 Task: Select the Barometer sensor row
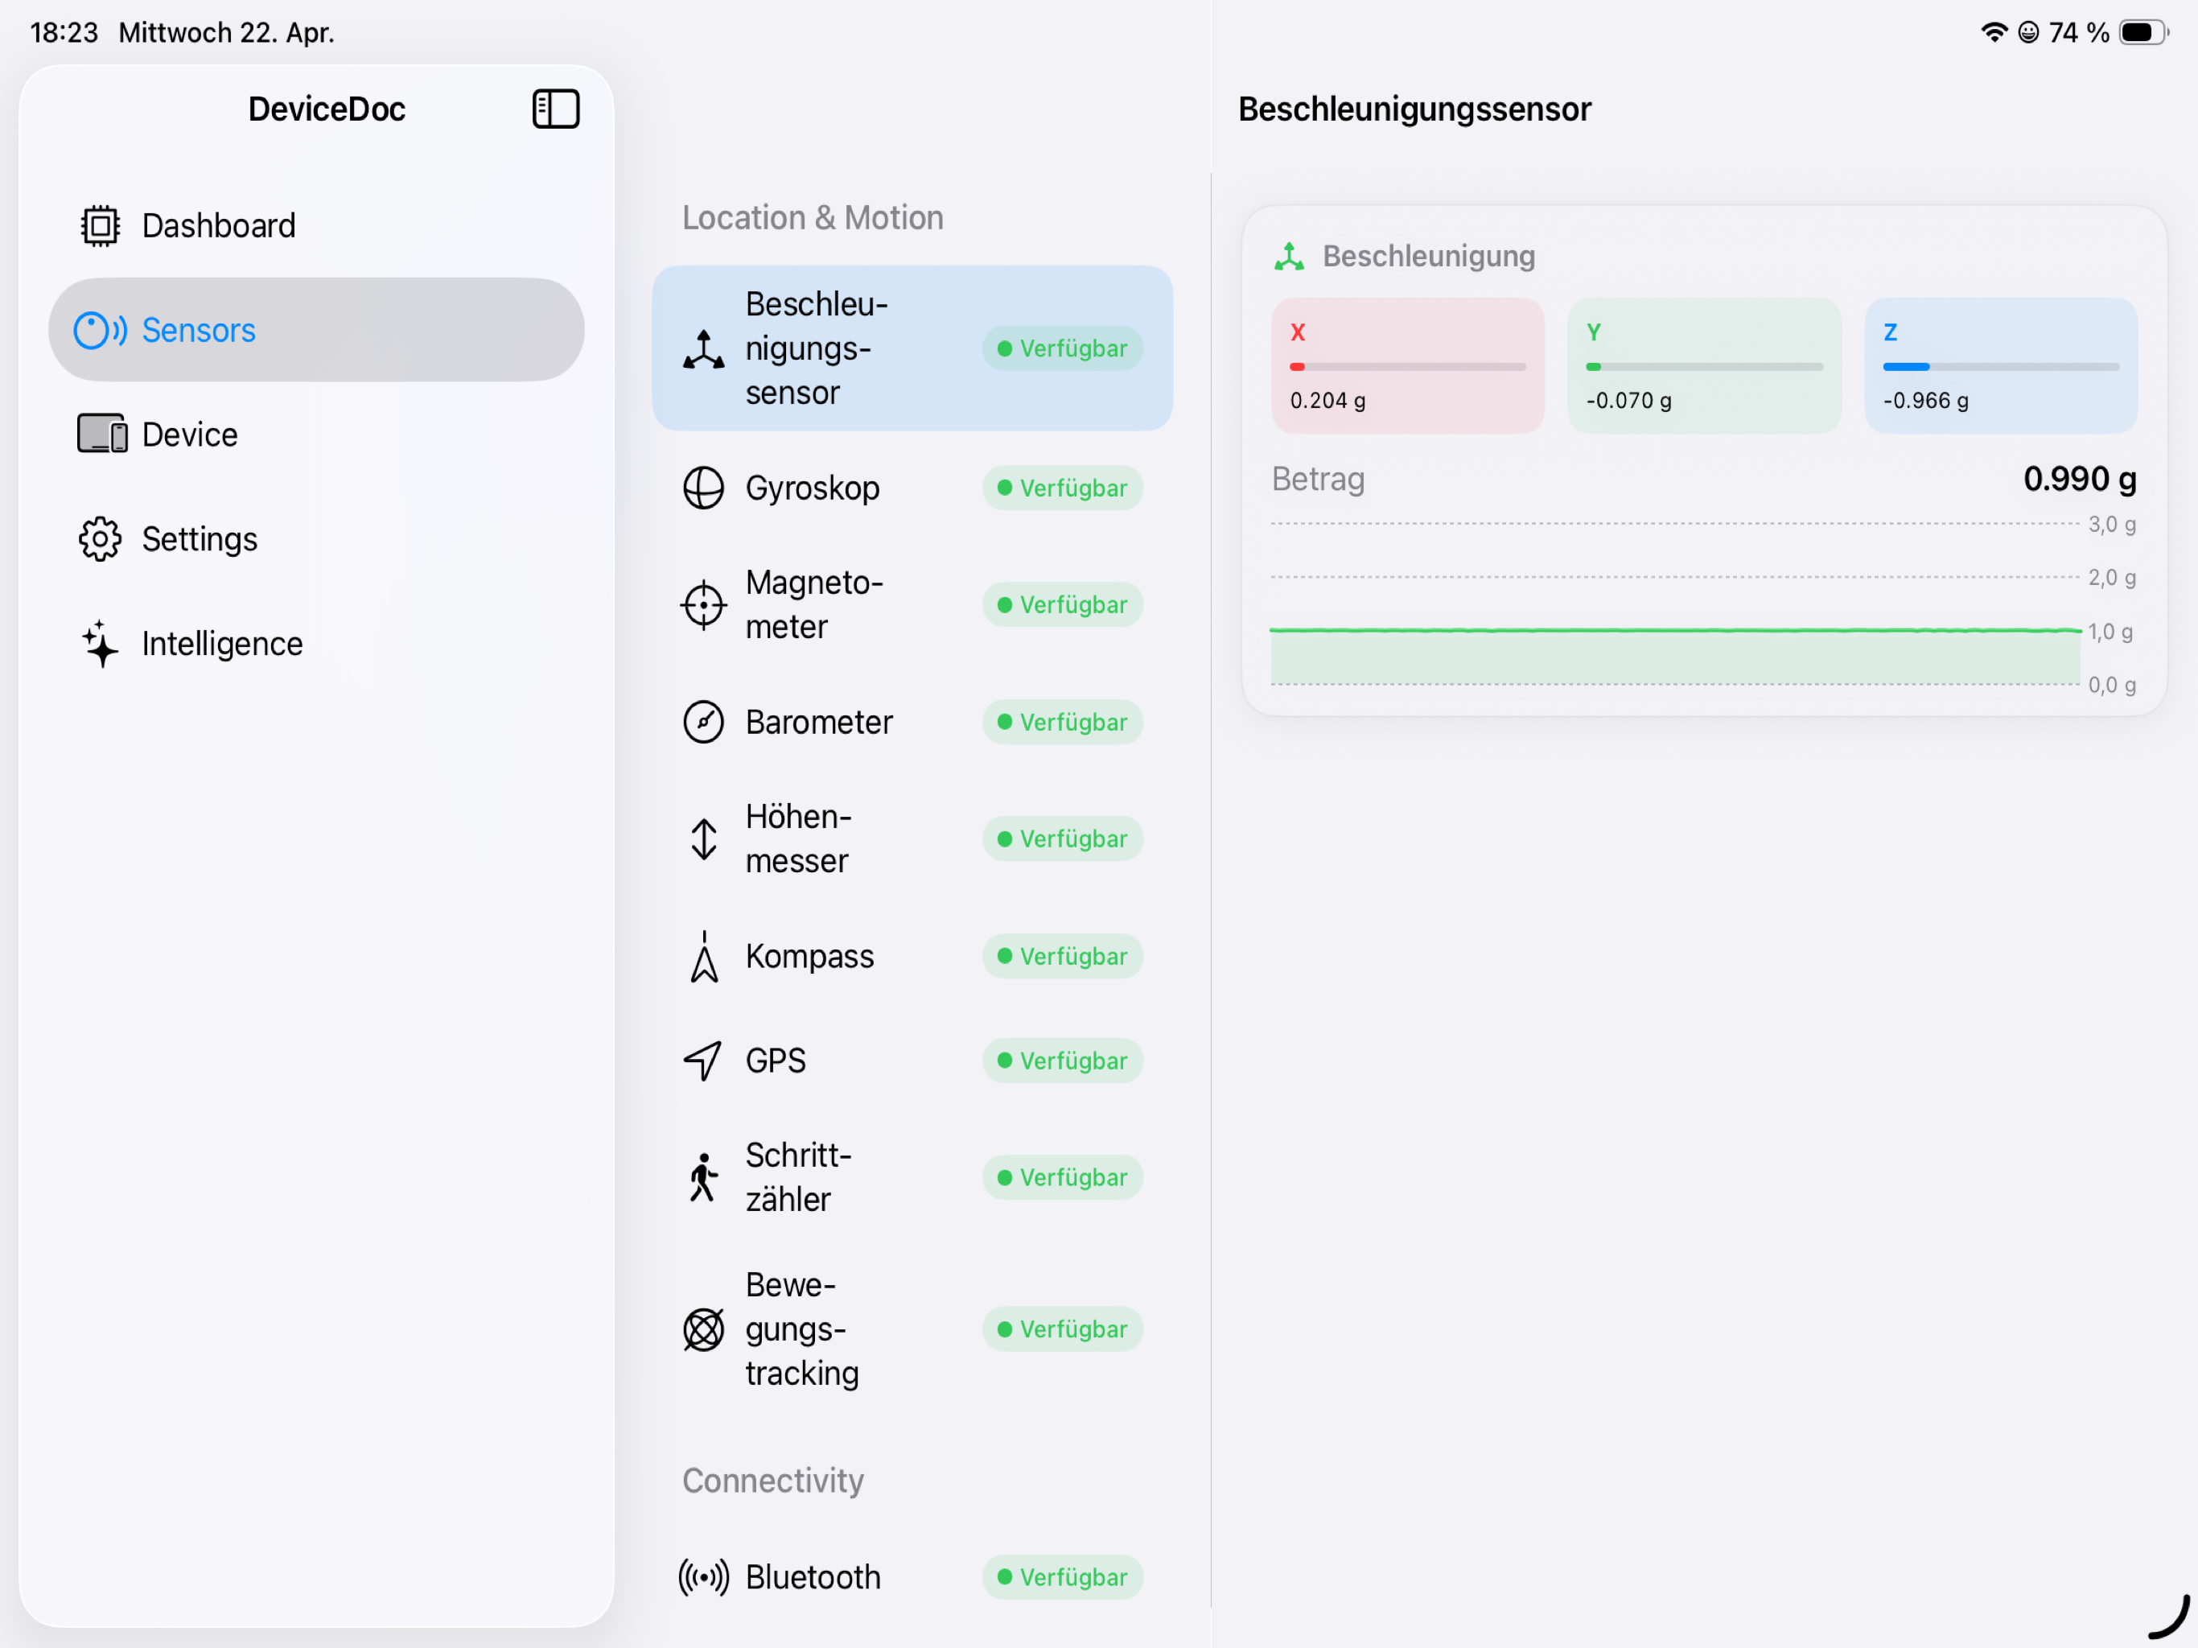[912, 722]
